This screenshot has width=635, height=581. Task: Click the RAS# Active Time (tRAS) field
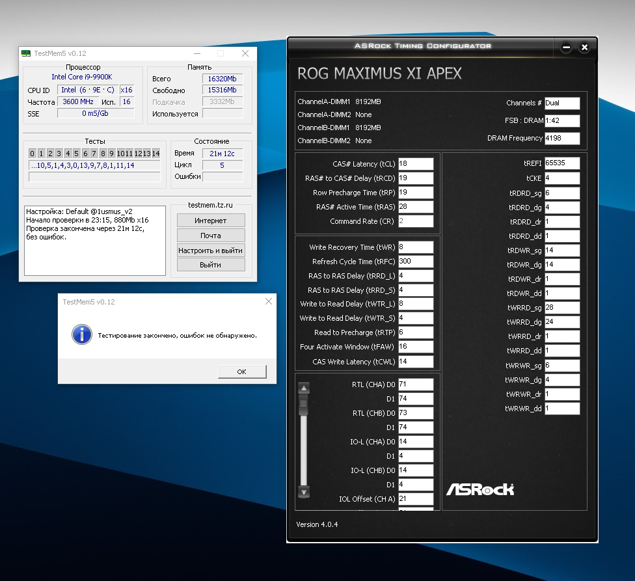click(x=416, y=206)
